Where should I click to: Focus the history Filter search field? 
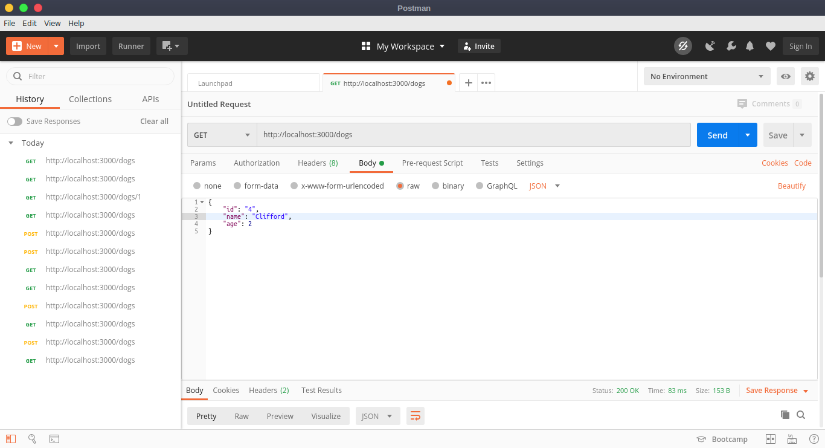90,76
